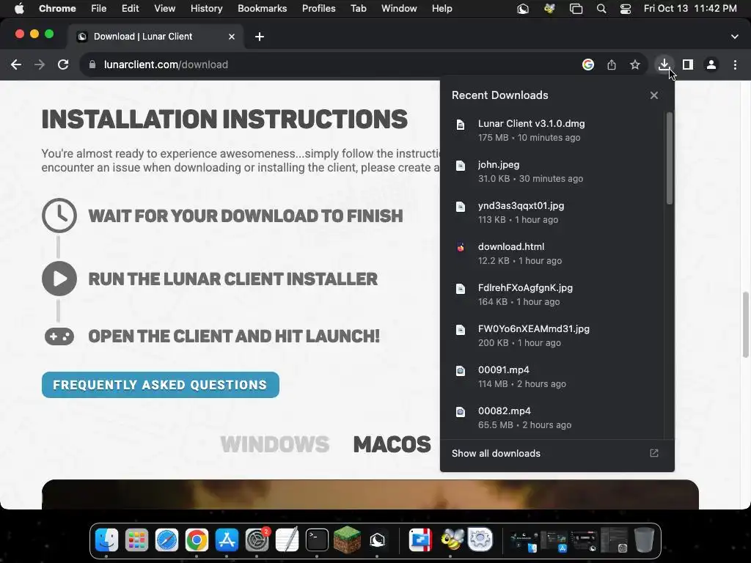Open the Tab menu
Viewport: 751px width, 563px height.
358,9
